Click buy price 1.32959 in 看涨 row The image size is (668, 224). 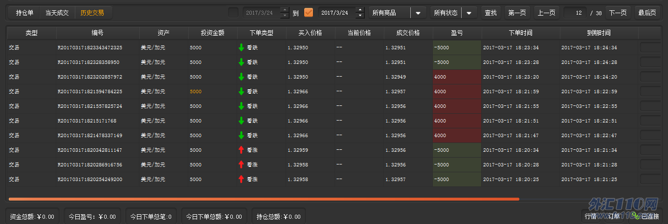coord(298,150)
